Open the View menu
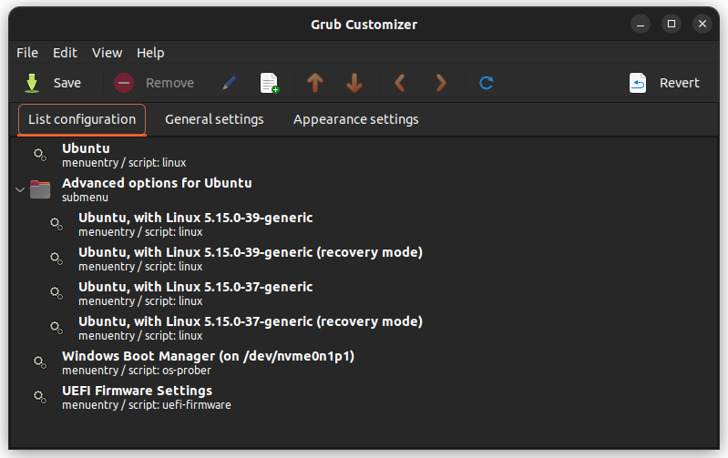Viewport: 728px width, 458px height. (107, 53)
